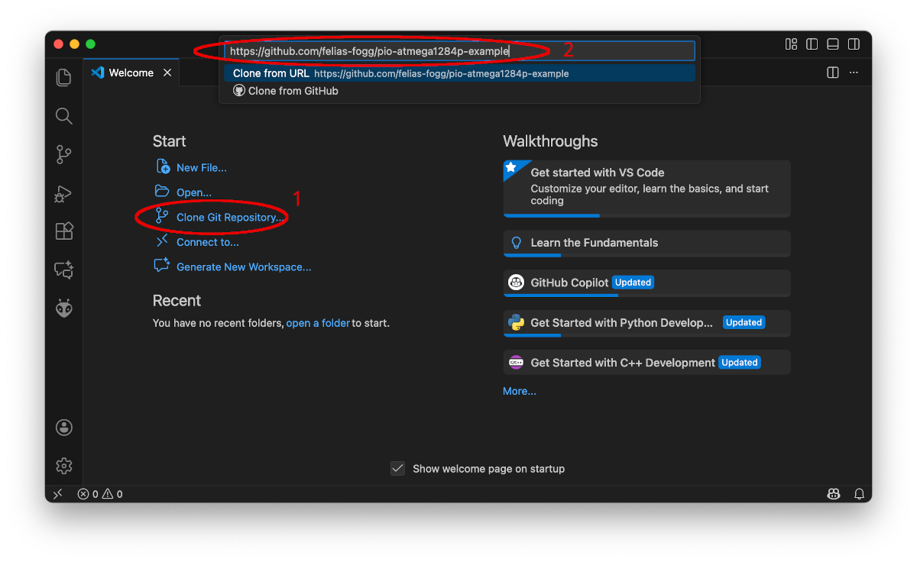Image resolution: width=917 pixels, height=562 pixels.
Task: Open the Manage gear icon
Action: point(64,466)
